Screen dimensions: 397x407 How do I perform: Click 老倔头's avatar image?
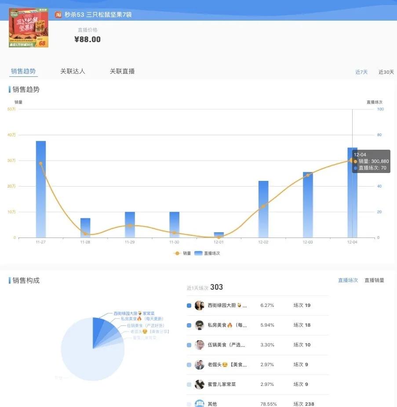point(199,364)
